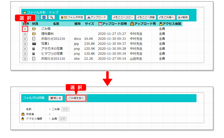
Task: Sort by the サイズ column header
Action: coord(89,24)
